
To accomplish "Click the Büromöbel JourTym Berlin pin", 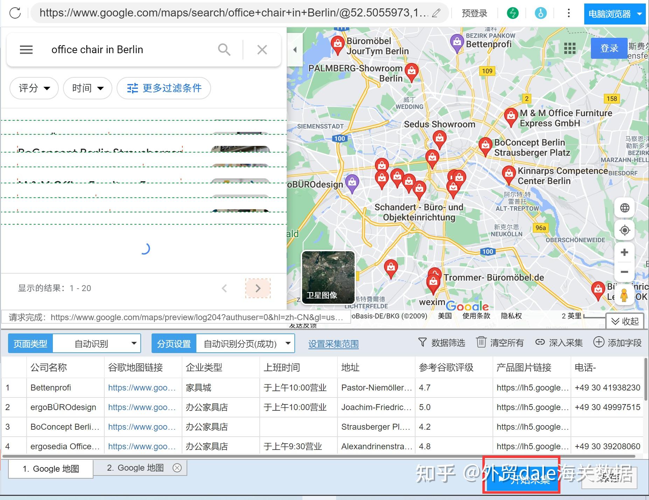I will point(337,45).
